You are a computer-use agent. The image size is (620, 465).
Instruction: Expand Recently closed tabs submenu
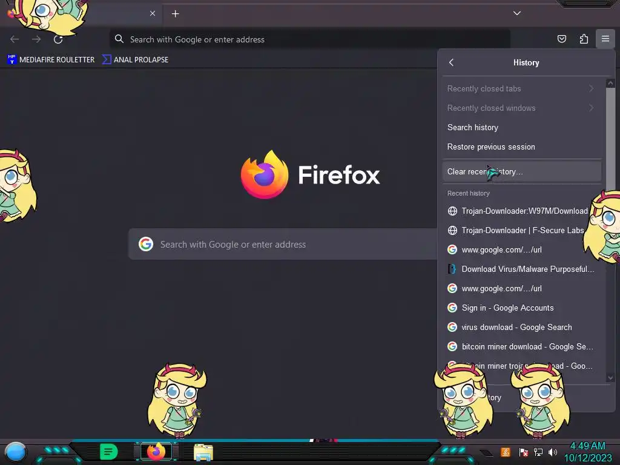coord(521,88)
